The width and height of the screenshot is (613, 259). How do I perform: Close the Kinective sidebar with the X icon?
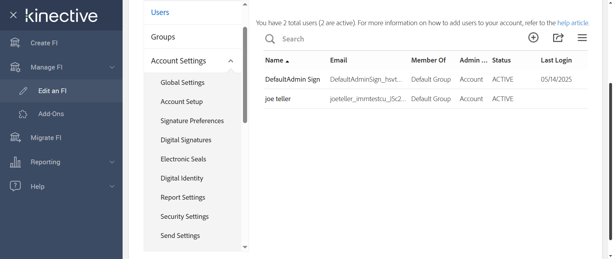(x=13, y=15)
